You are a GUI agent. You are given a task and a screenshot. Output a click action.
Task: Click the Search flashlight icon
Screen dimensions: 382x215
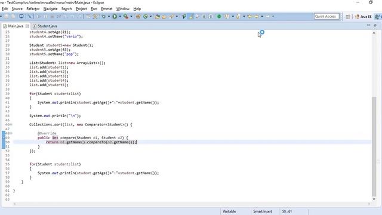click(x=171, y=16)
